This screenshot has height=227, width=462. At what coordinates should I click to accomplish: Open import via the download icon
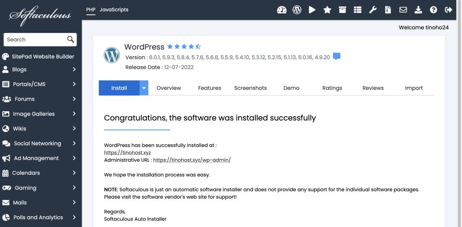pos(418,10)
